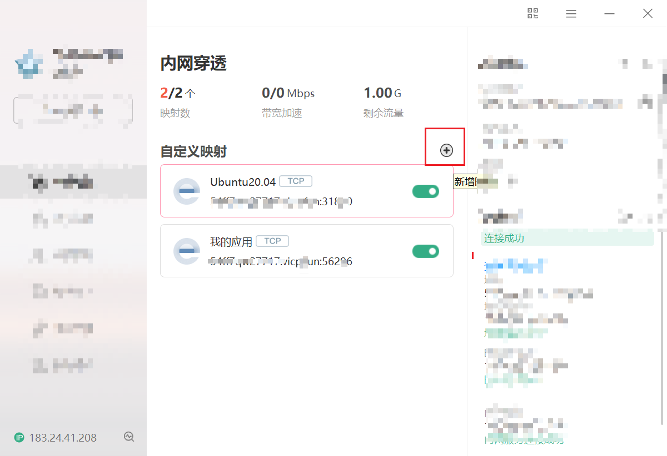Click the user avatar at top left
The height and width of the screenshot is (456, 667).
click(x=28, y=63)
